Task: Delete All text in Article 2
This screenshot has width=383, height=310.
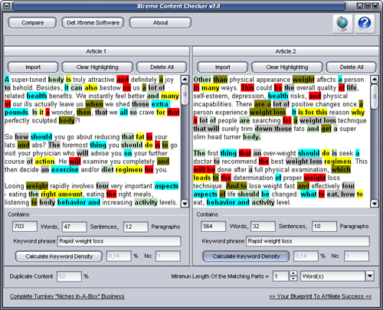Action: (x=352, y=67)
